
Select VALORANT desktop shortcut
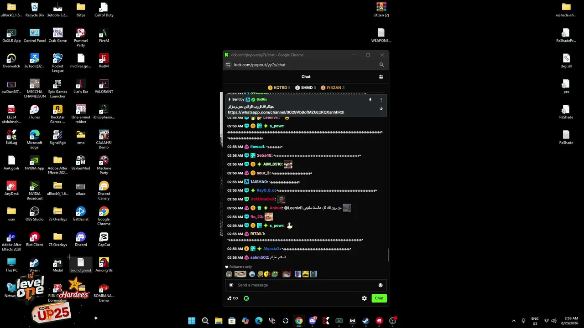pyautogui.click(x=104, y=87)
